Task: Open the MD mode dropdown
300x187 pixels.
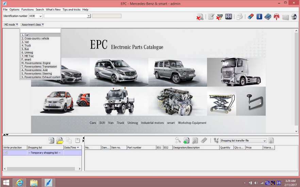Action: (x=11, y=25)
